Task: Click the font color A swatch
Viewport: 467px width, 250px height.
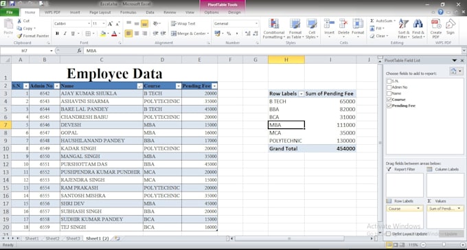Action: [x=114, y=34]
